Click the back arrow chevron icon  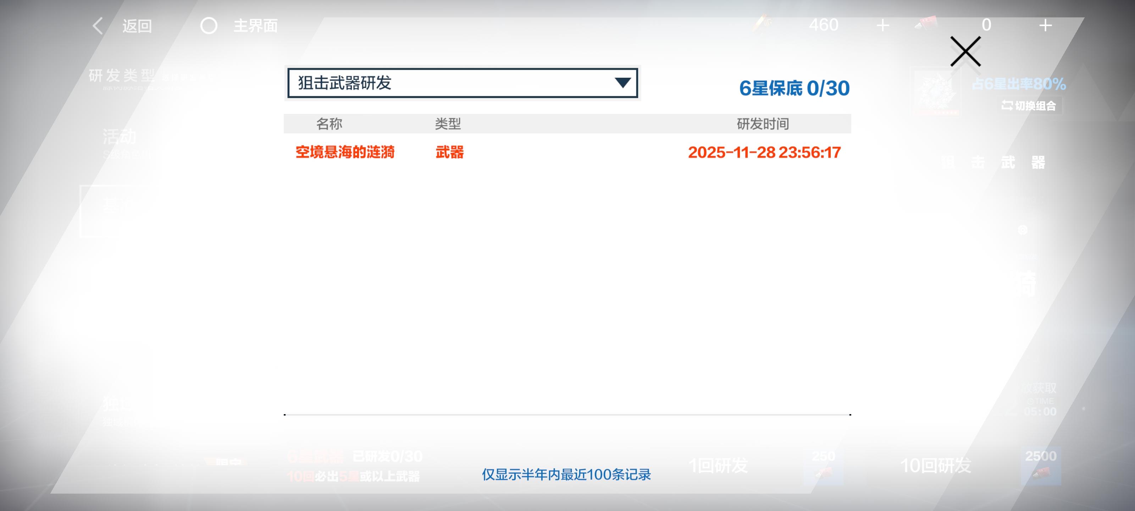(98, 26)
